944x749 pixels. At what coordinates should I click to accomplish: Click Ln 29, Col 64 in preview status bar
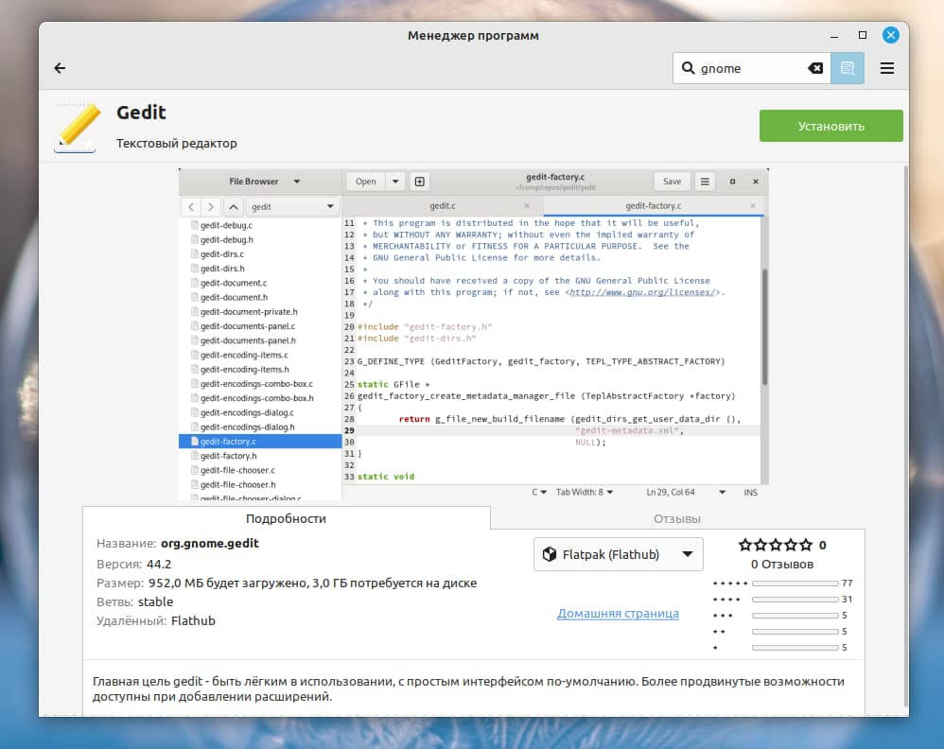coord(671,493)
